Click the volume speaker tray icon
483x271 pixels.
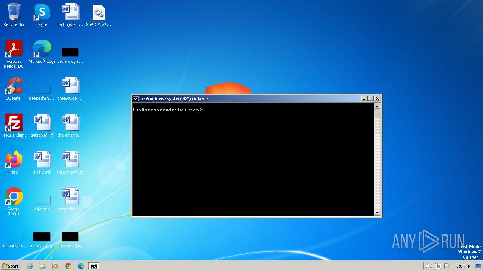[429, 266]
